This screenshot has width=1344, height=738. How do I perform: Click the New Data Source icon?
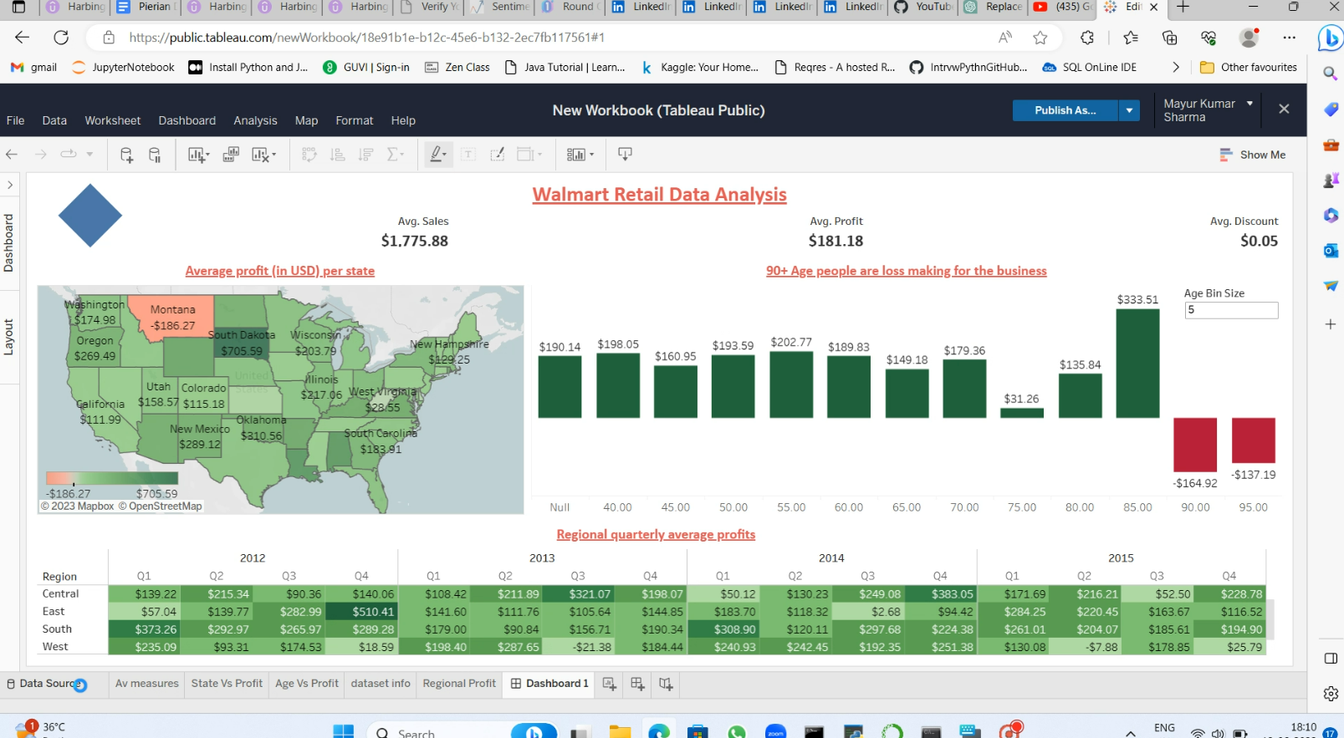click(x=126, y=155)
